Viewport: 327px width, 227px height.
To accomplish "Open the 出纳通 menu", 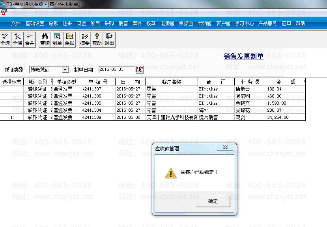I will 204,23.
